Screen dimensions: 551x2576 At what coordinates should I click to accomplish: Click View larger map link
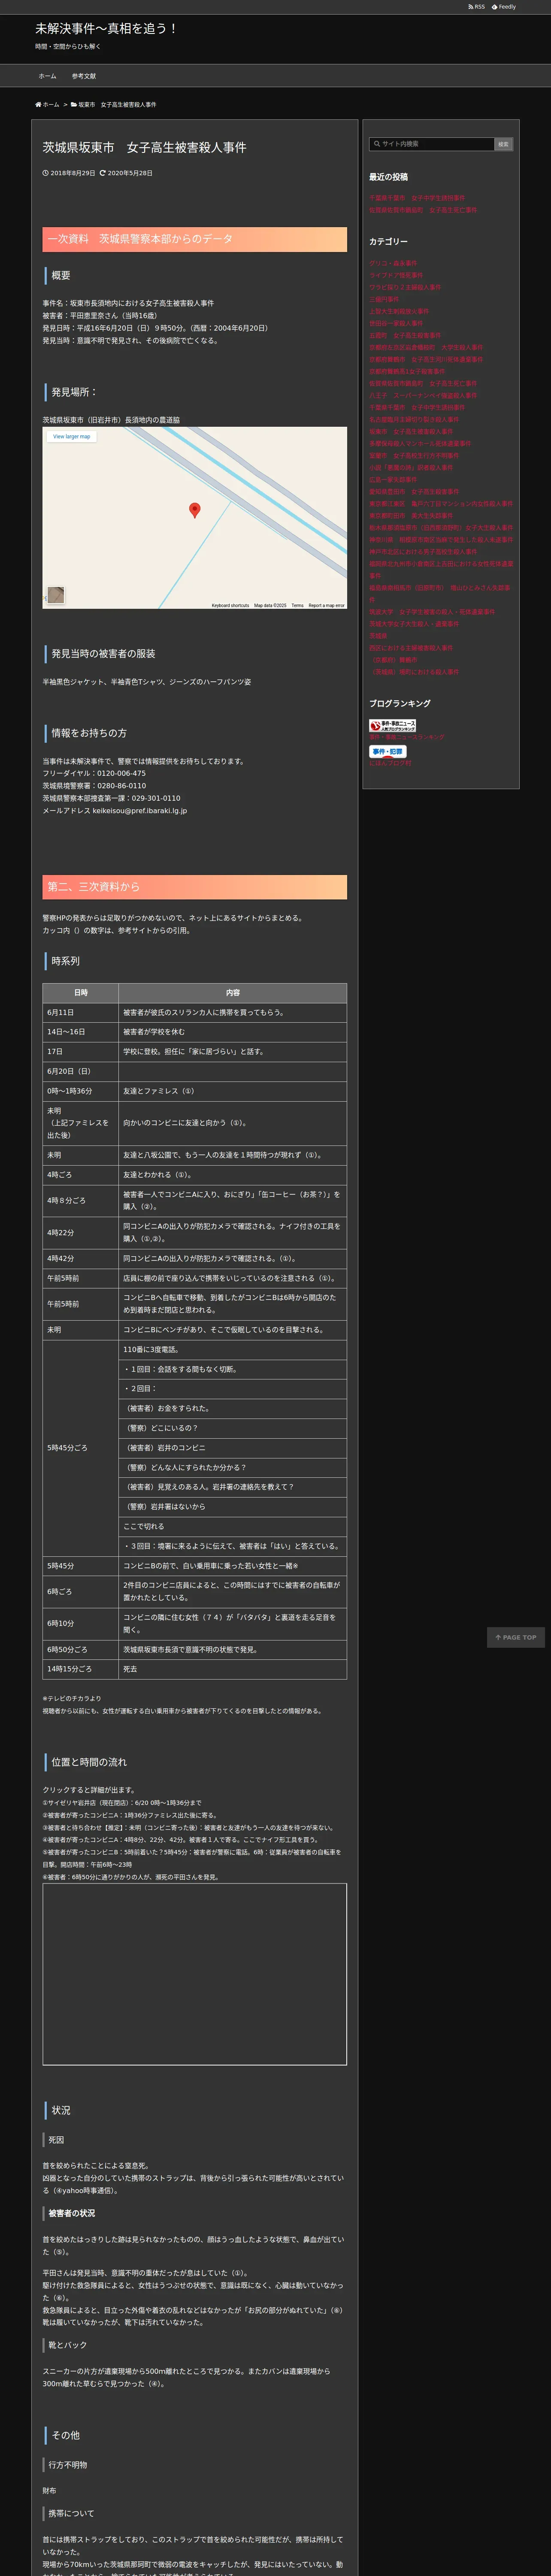[x=72, y=436]
